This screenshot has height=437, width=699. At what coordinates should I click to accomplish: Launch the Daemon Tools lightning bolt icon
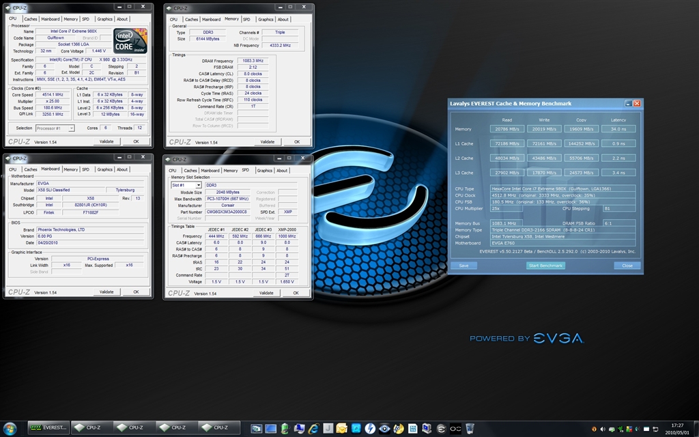point(370,429)
